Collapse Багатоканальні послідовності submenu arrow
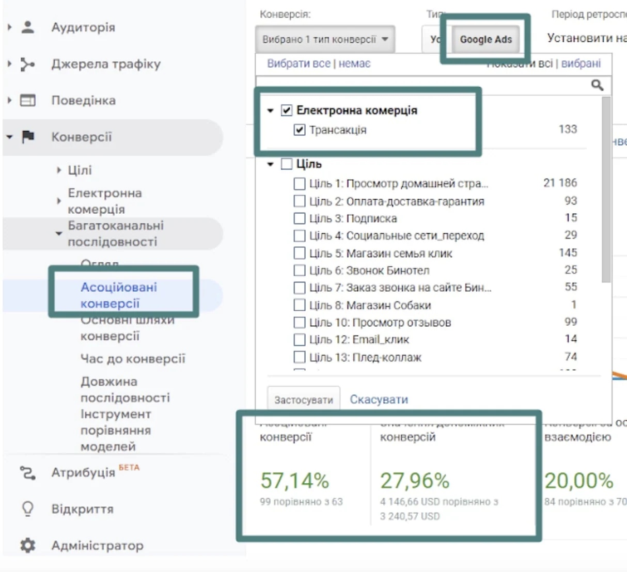This screenshot has height=572, width=627. coord(59,233)
